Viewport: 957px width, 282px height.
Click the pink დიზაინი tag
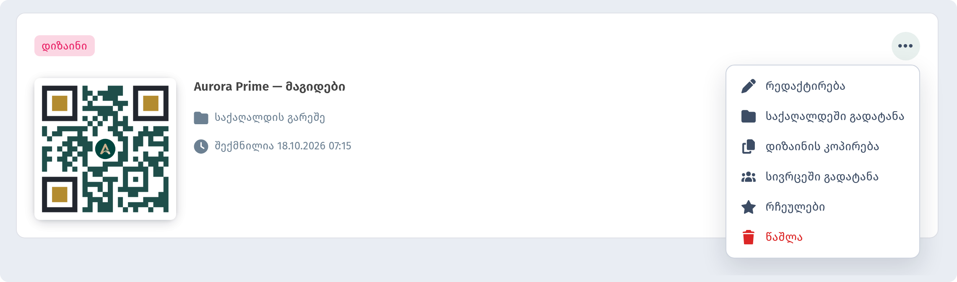pos(65,46)
